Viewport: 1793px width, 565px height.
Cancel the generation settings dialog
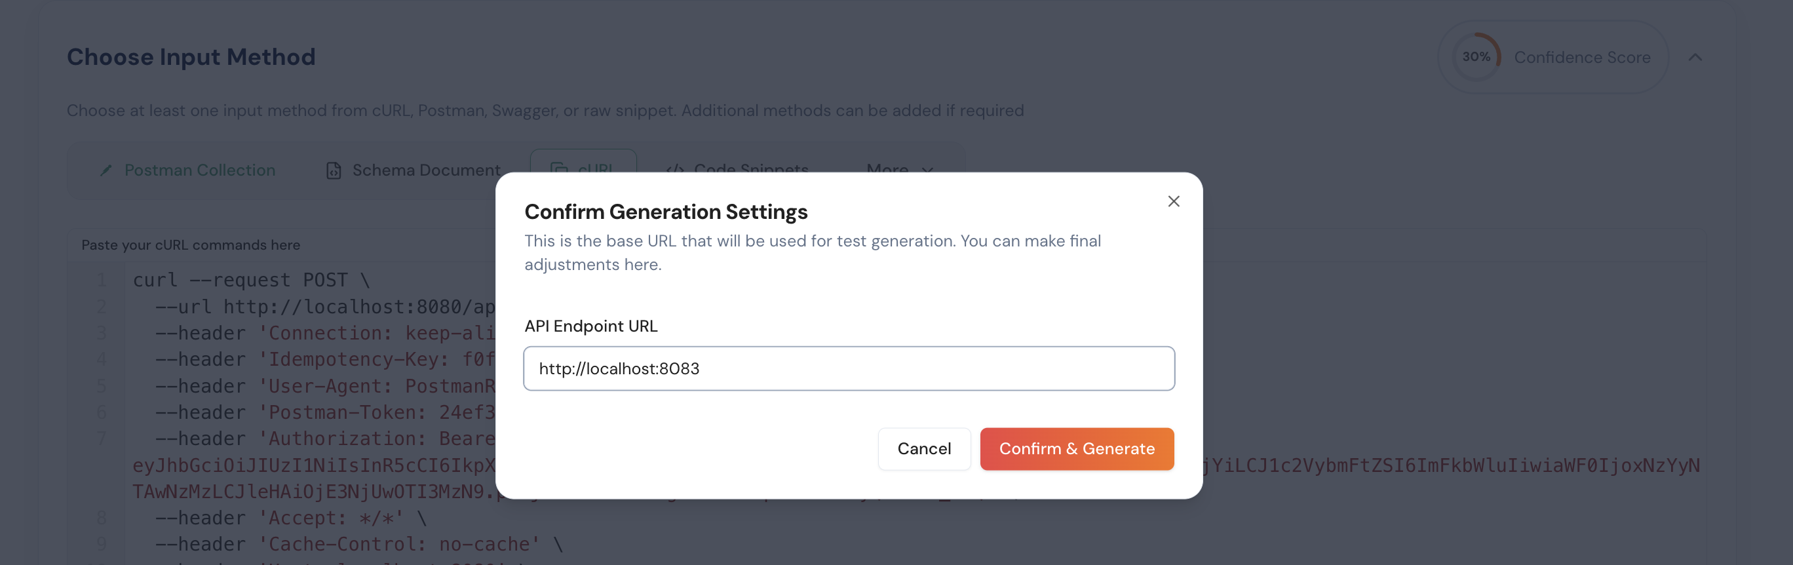pos(923,449)
